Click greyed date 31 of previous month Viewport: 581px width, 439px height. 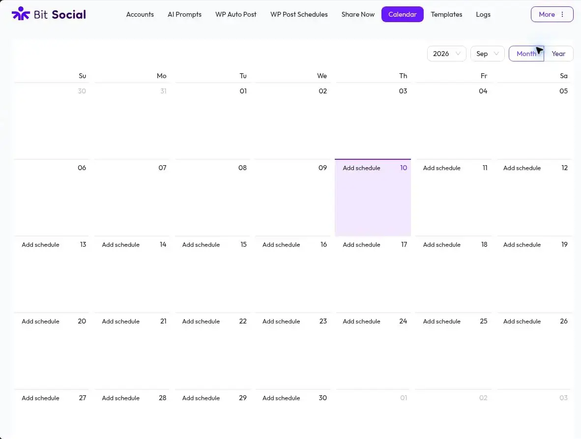pos(163,91)
